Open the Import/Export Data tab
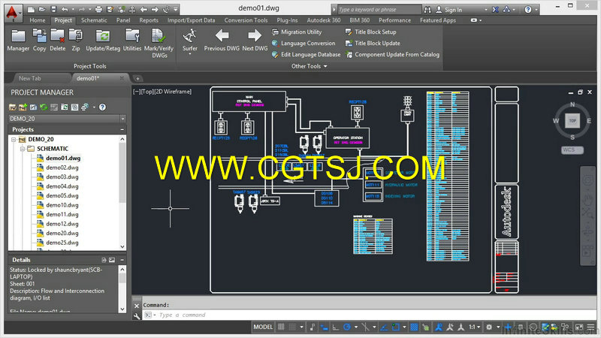The image size is (601, 338). tap(191, 20)
